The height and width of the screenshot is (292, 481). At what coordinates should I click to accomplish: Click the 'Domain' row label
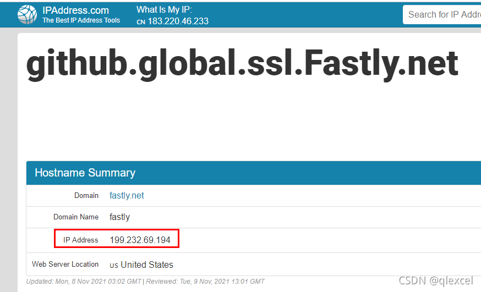86,195
